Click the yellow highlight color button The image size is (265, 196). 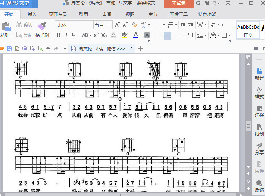125,35
